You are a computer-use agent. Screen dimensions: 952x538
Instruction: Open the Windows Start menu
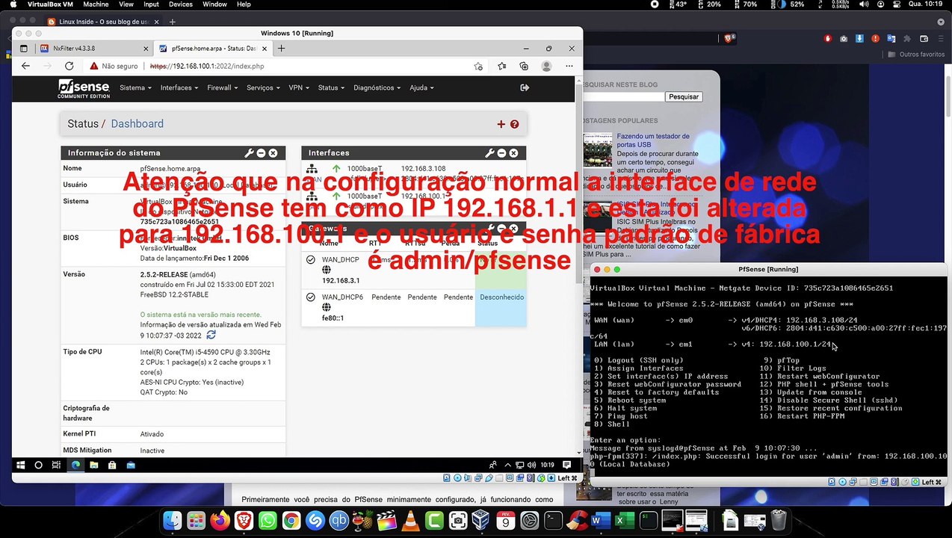[20, 465]
